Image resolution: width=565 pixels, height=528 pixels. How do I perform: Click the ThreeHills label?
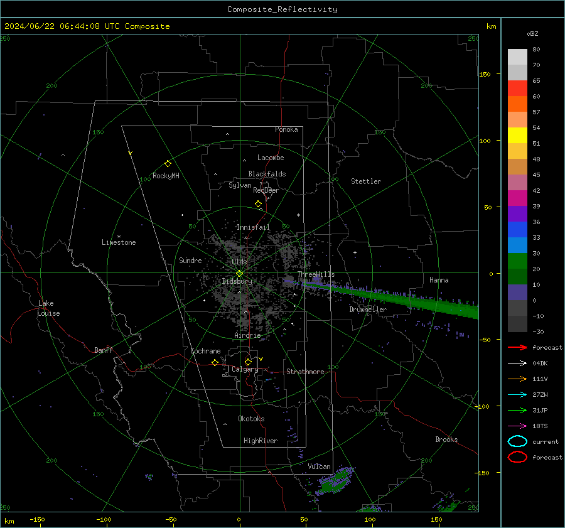coord(316,274)
